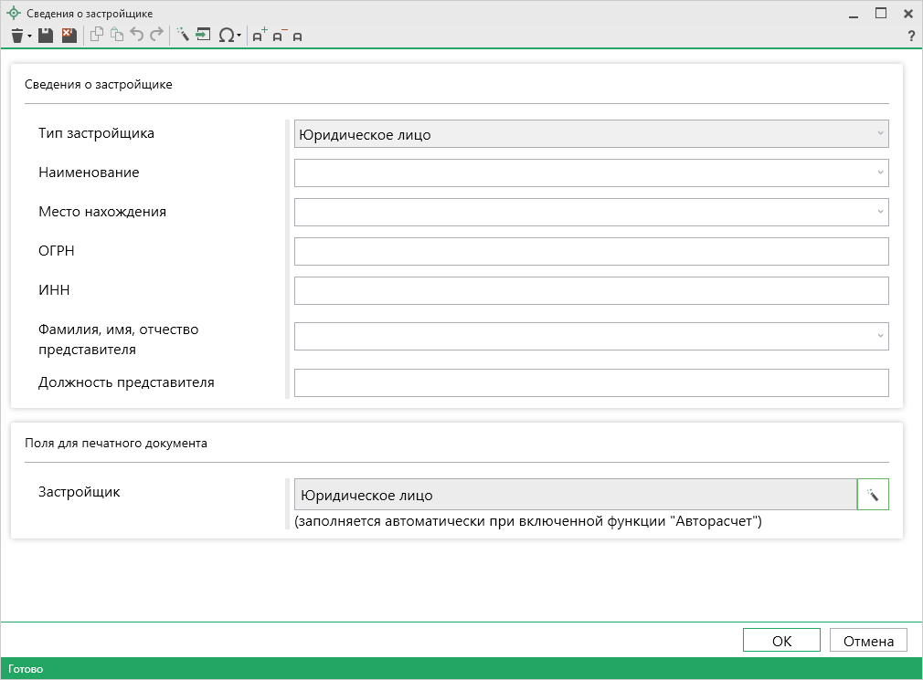
Task: Click the import icon with green arrow
Action: [203, 36]
